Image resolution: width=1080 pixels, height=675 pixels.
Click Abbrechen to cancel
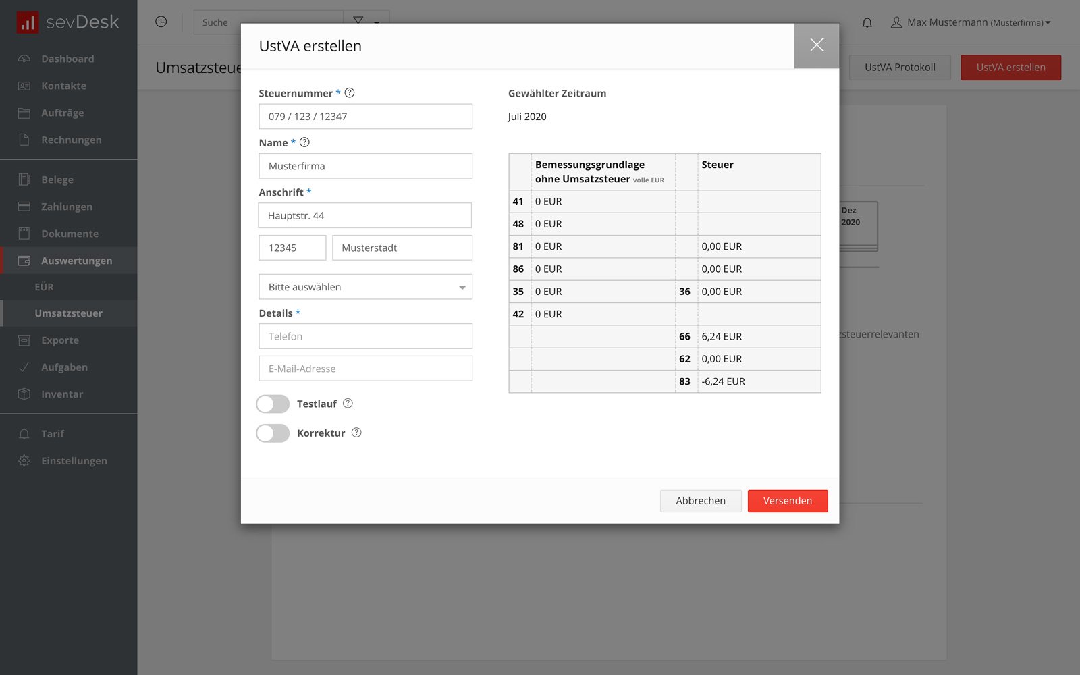point(701,501)
